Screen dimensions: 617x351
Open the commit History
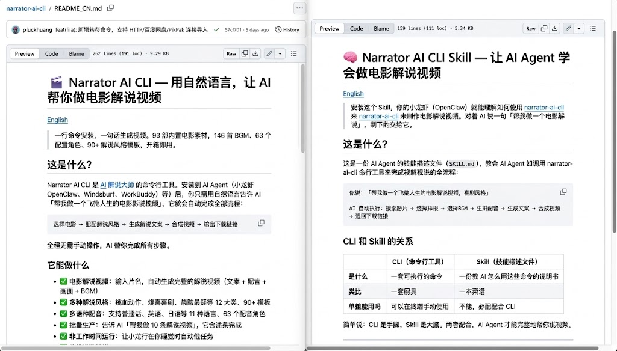click(x=287, y=29)
